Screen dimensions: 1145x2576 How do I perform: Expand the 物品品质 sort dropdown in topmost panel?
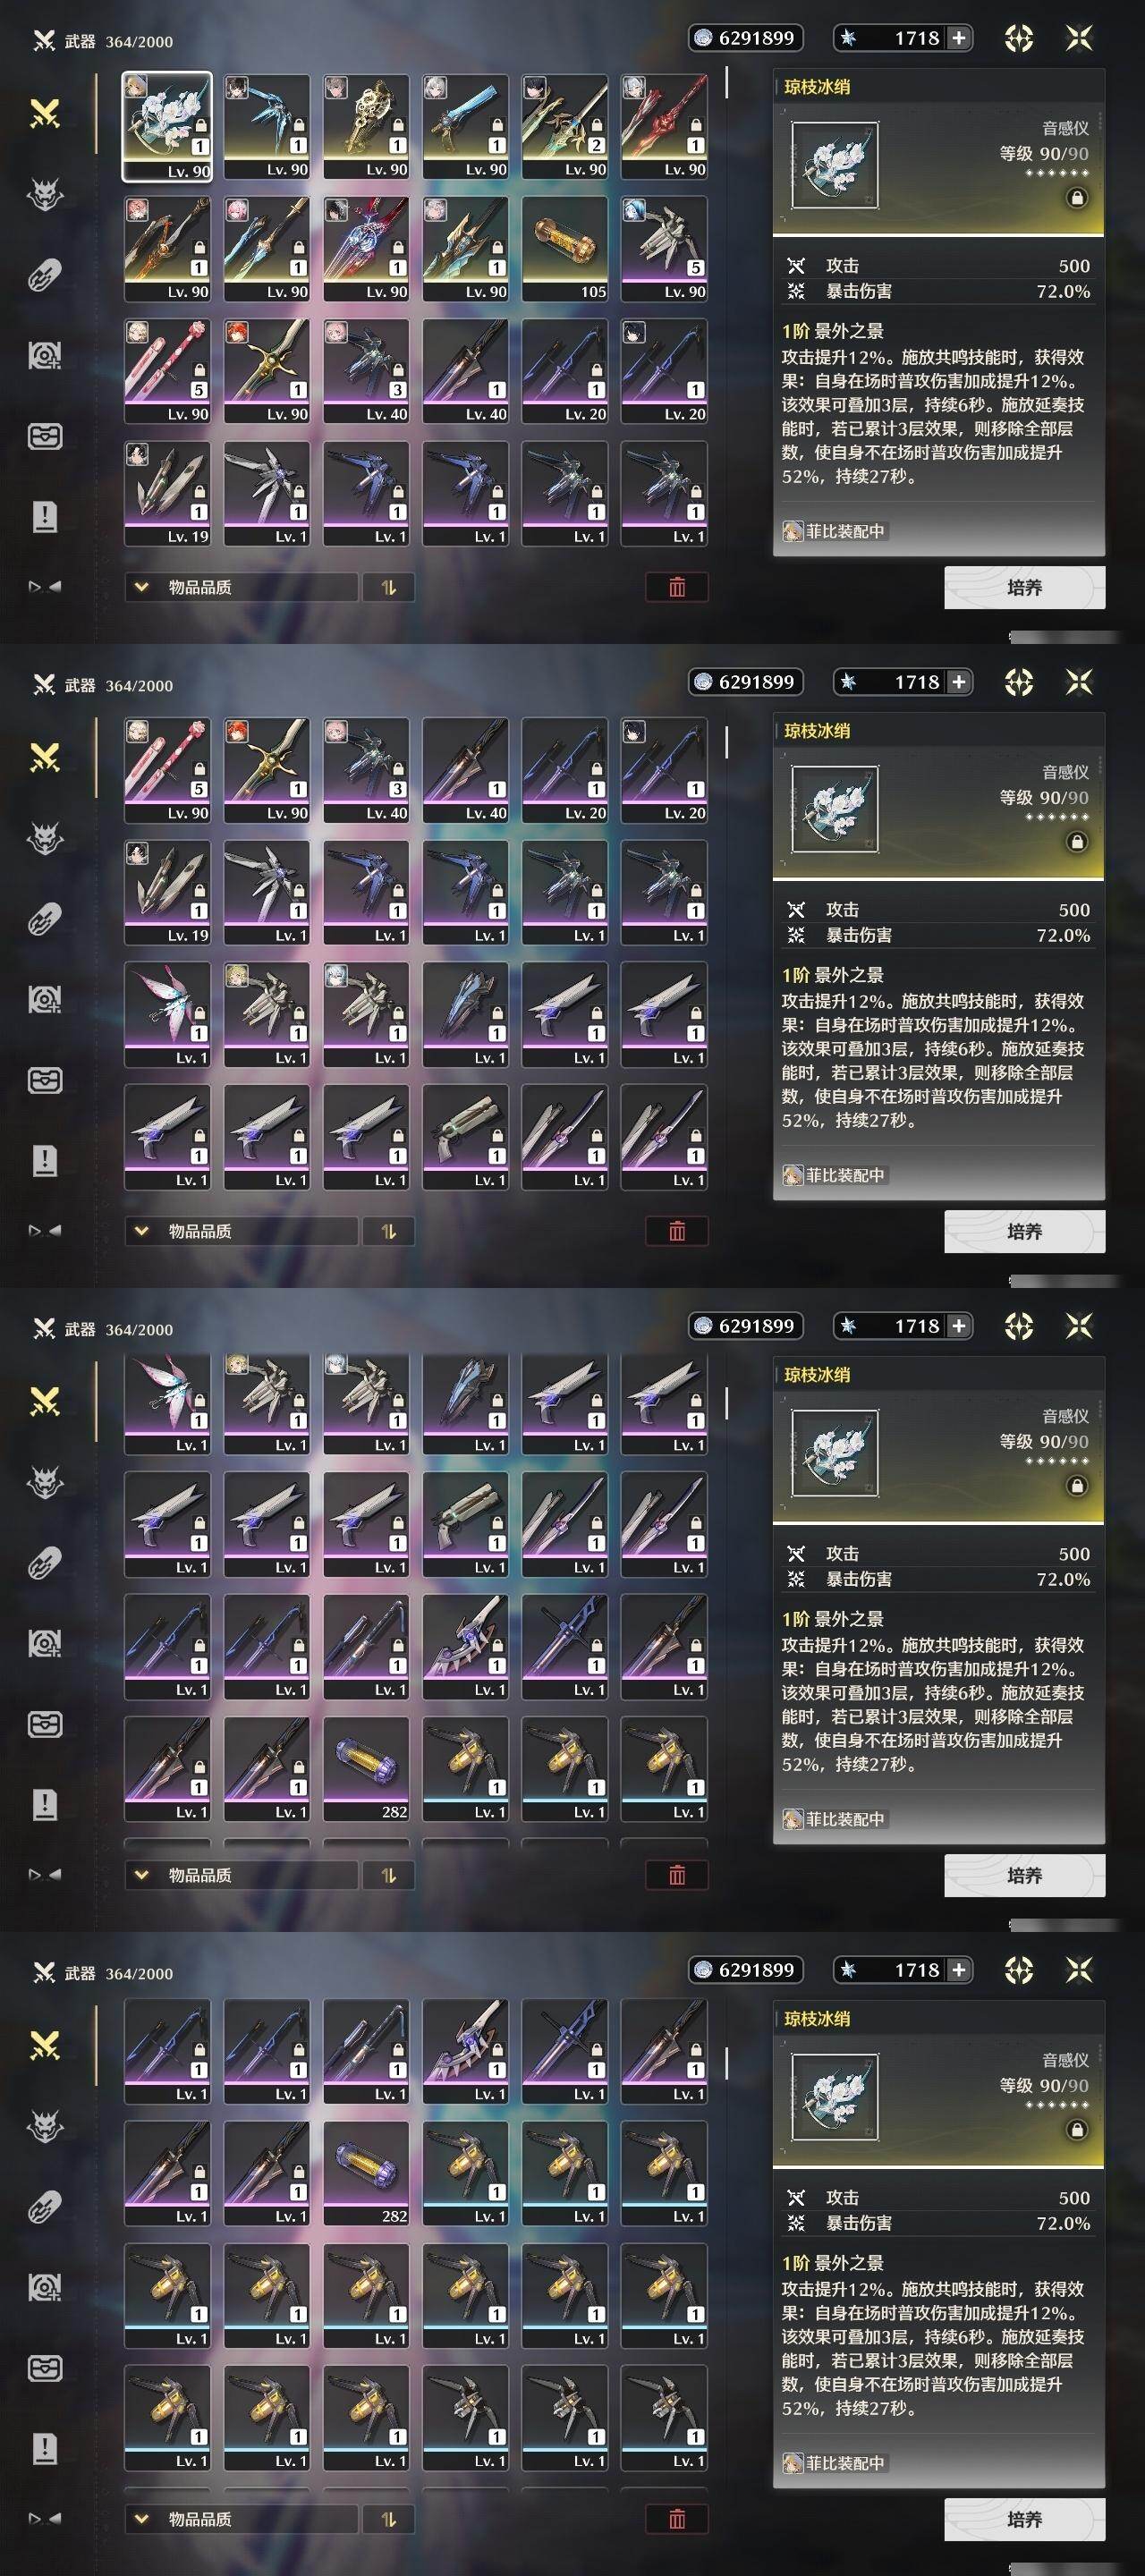(241, 587)
